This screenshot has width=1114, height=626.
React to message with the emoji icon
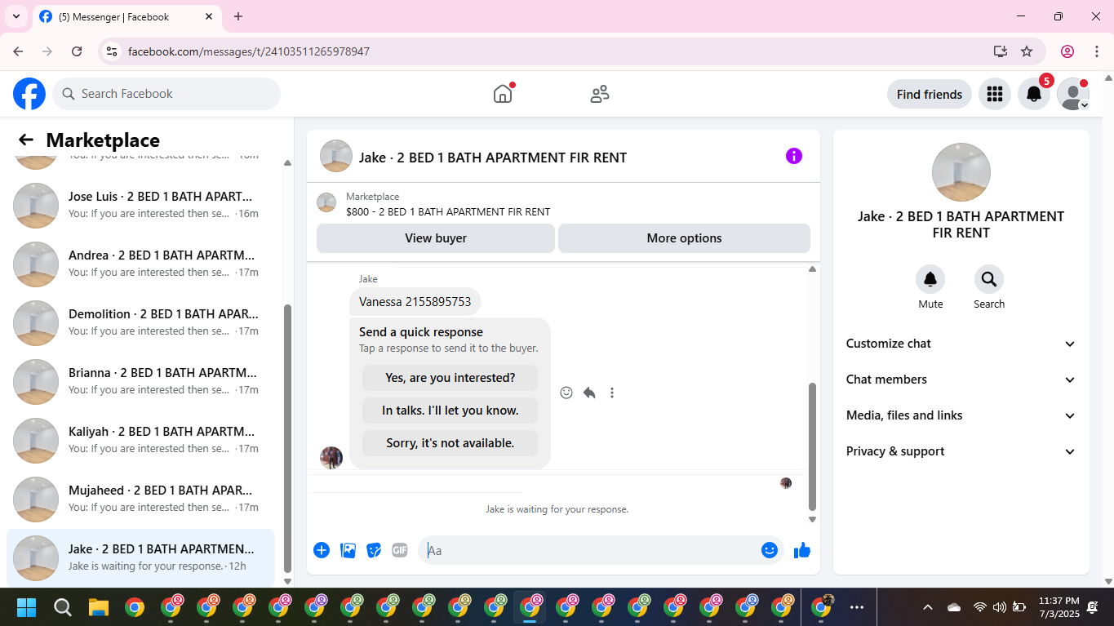click(566, 393)
